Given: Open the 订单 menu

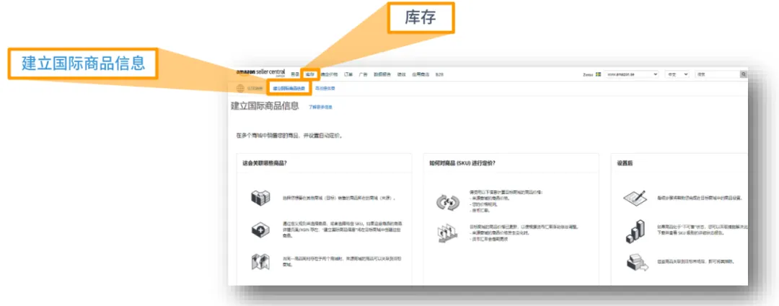Looking at the screenshot, I should [348, 74].
